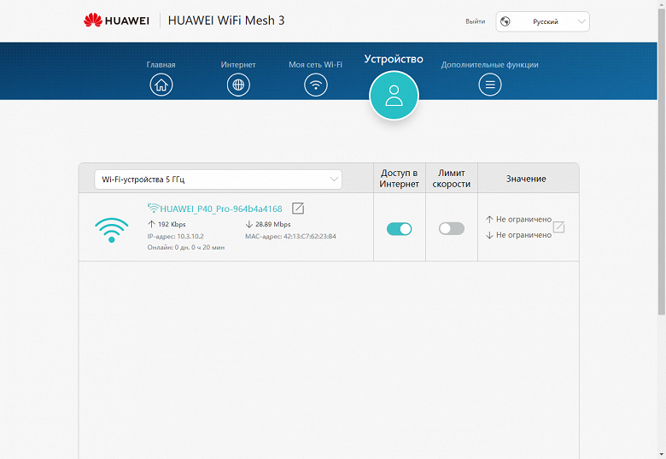This screenshot has height=459, width=666.
Task: Click the download limit arrow icon
Action: point(489,235)
